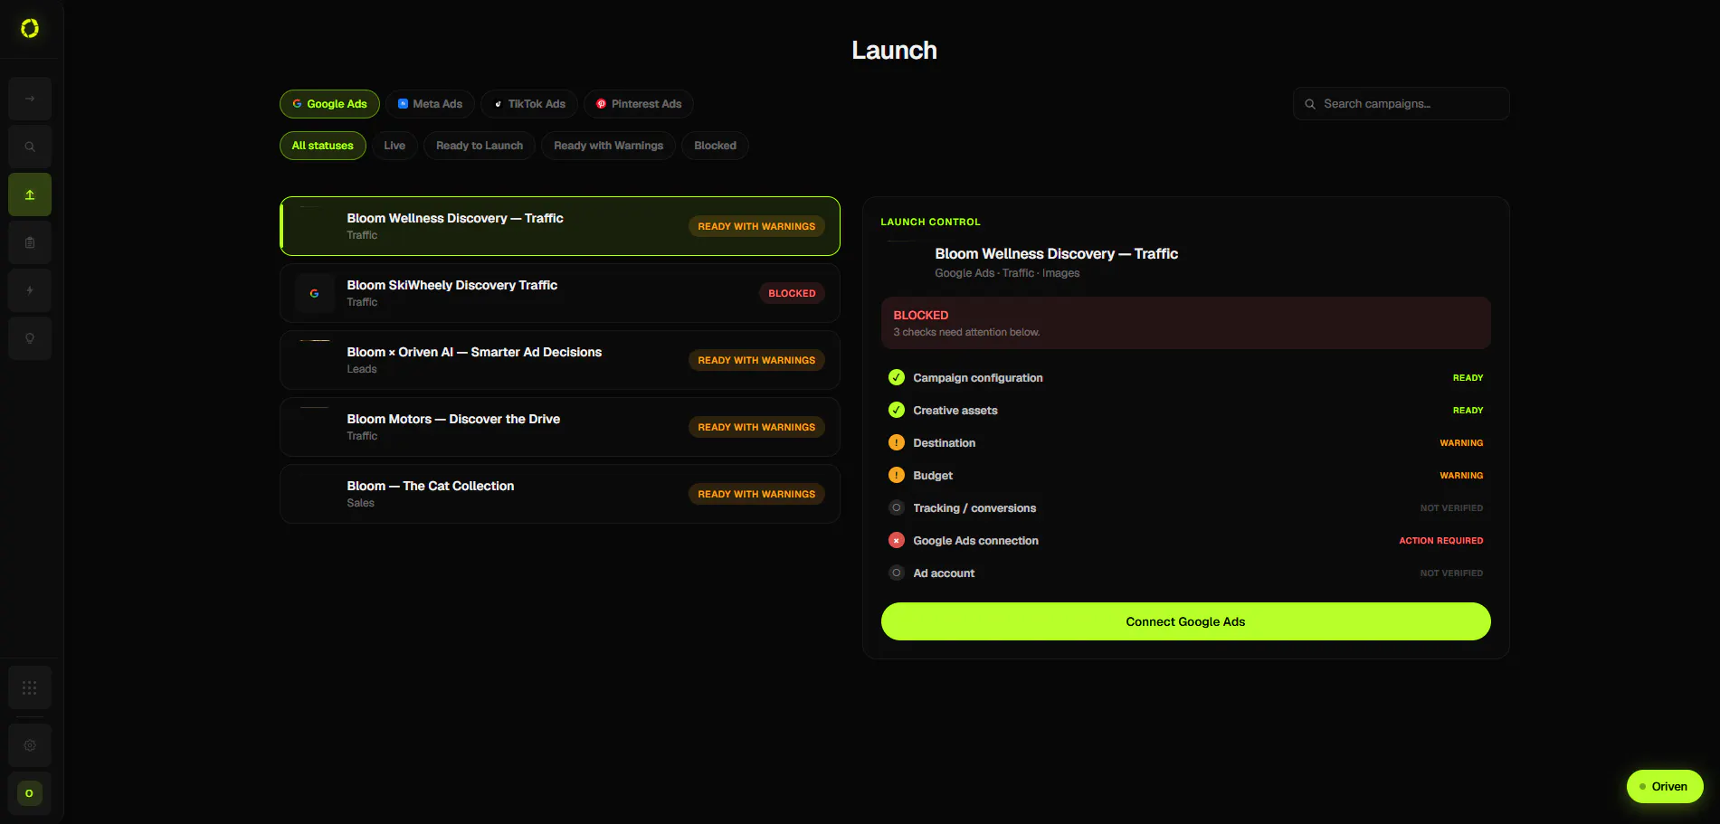Screen dimensions: 1720x824
Task: Open the Oriven chat bubble button
Action: (1665, 787)
